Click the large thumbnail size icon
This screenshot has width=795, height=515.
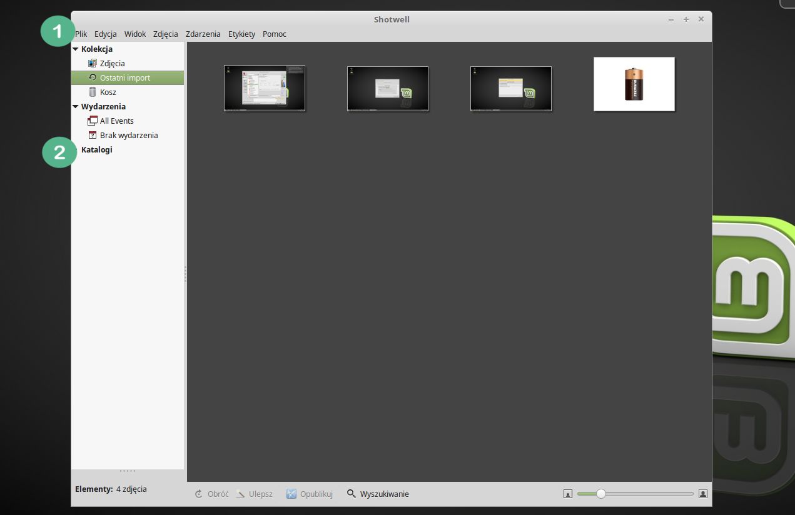point(703,494)
